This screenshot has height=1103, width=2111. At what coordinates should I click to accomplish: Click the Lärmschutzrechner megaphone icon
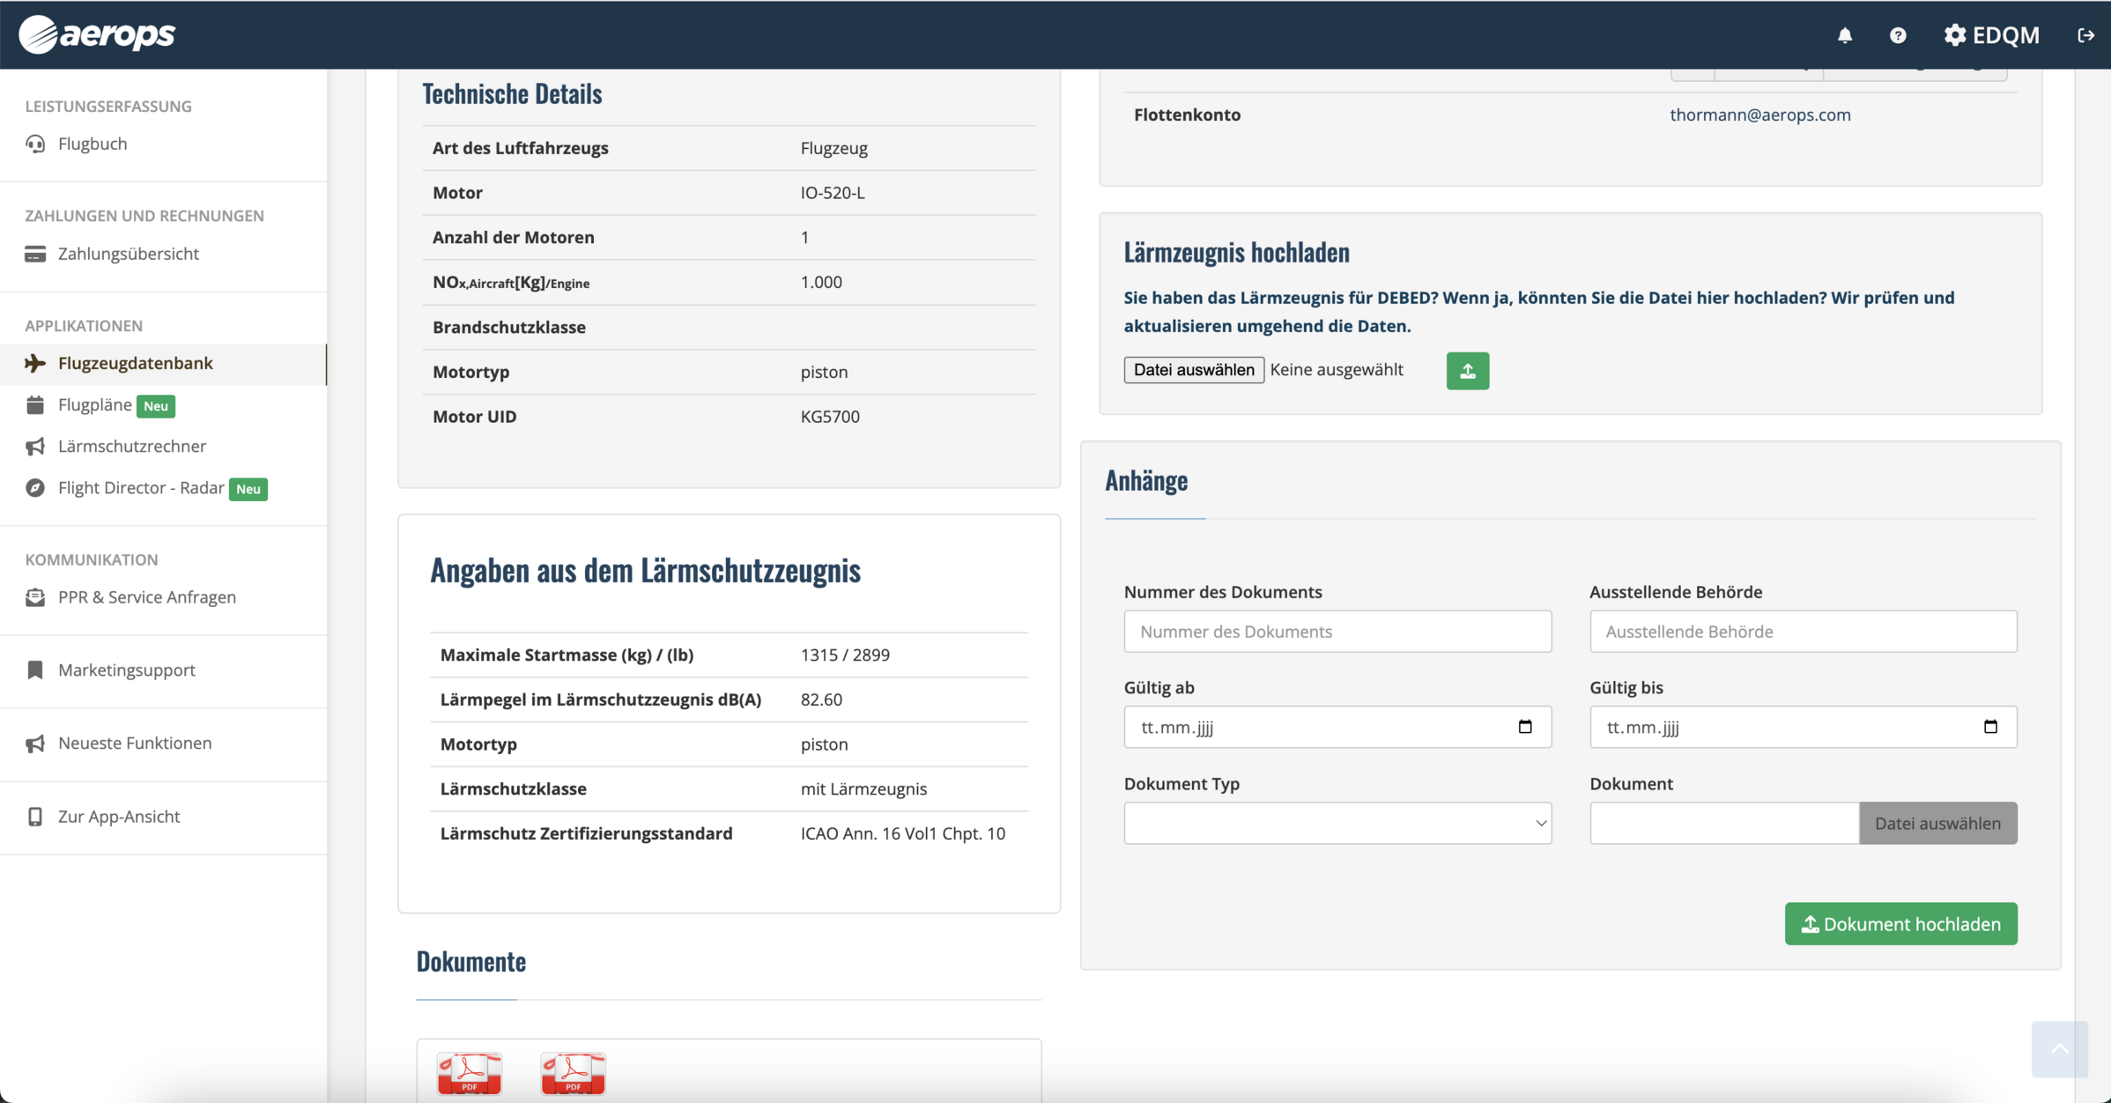pyautogui.click(x=35, y=447)
